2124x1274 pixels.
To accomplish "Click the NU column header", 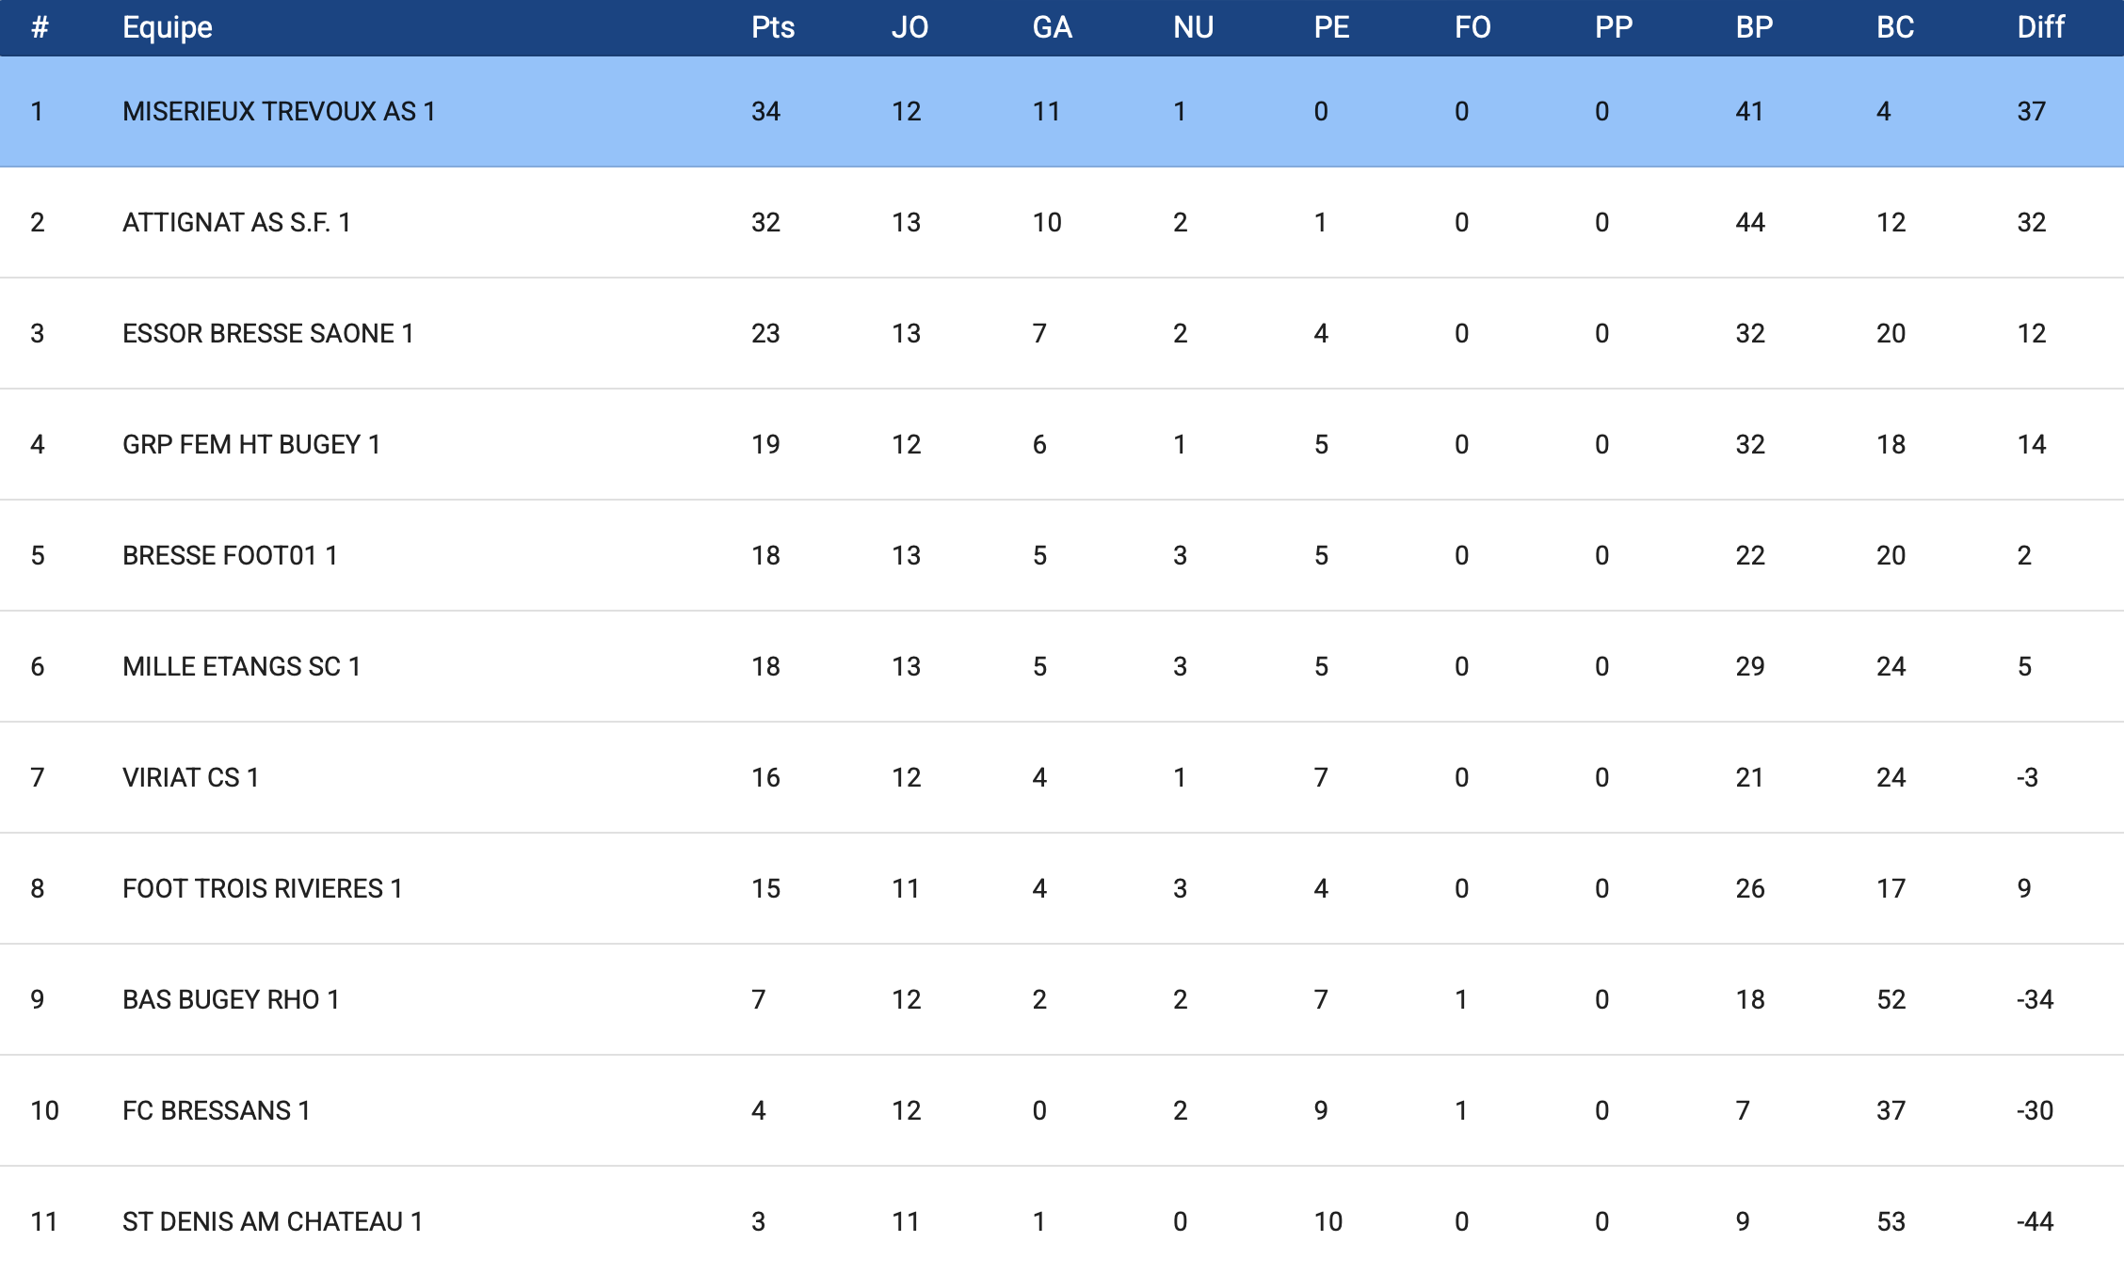I will click(1193, 27).
